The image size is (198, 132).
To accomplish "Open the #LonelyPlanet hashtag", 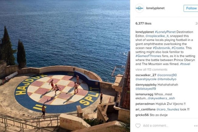I will (x=165, y=32).
